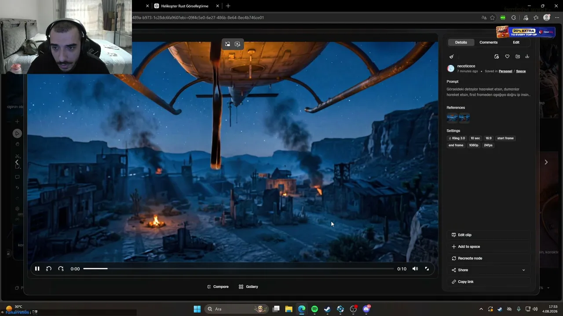Switch to the Details tab
The height and width of the screenshot is (316, 563).
coord(461,42)
